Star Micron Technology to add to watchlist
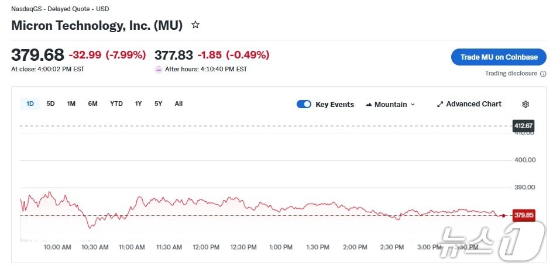 click(x=195, y=25)
